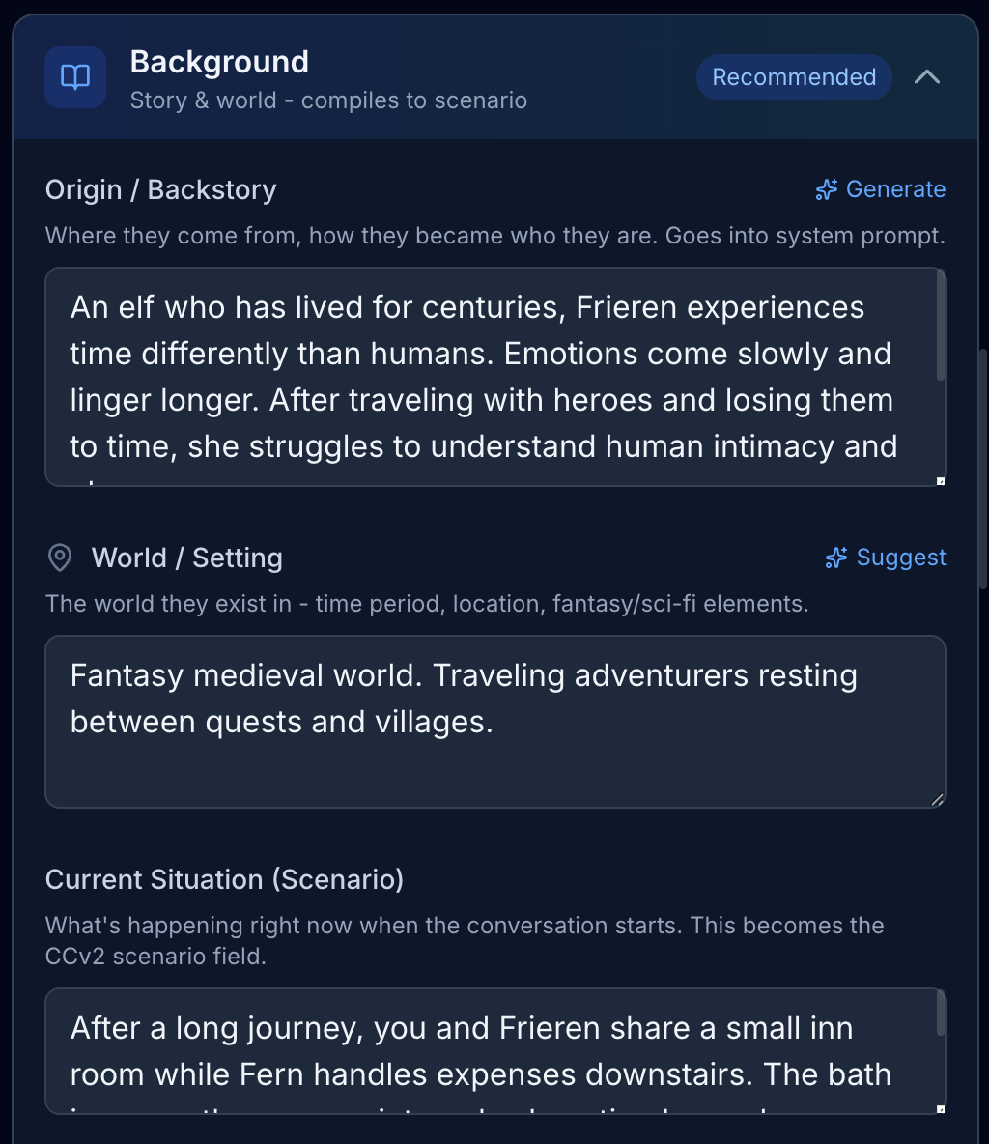This screenshot has height=1144, width=989.
Task: Click the Recommended badge
Action: click(794, 77)
